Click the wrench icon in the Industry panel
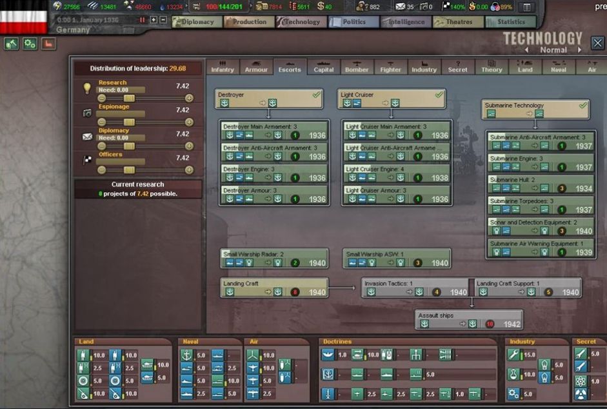 (x=513, y=355)
